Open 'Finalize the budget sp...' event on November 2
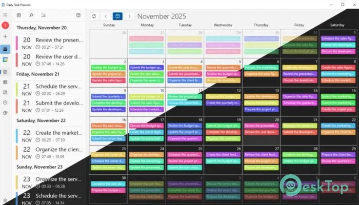Viewport: 359px width, 205px height. (x=108, y=68)
